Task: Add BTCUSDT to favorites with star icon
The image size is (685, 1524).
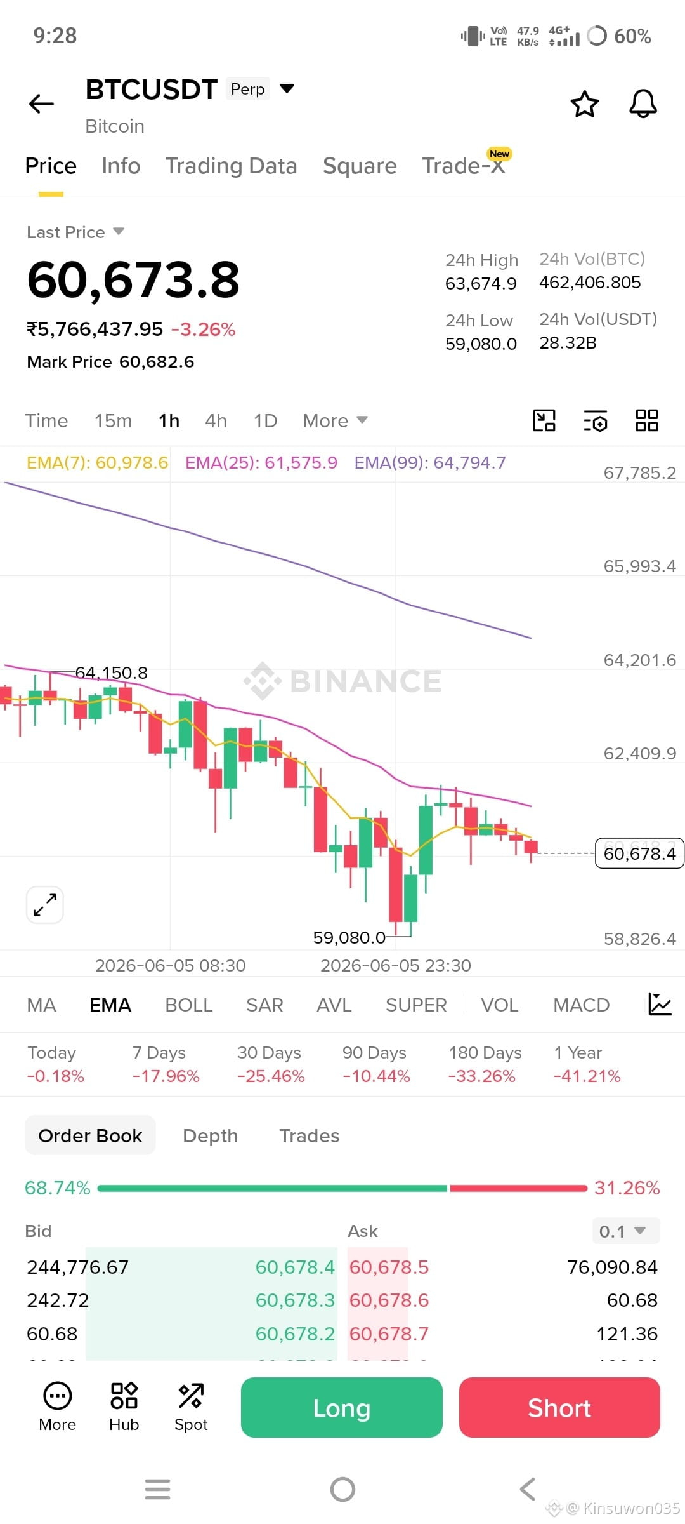Action: click(584, 104)
